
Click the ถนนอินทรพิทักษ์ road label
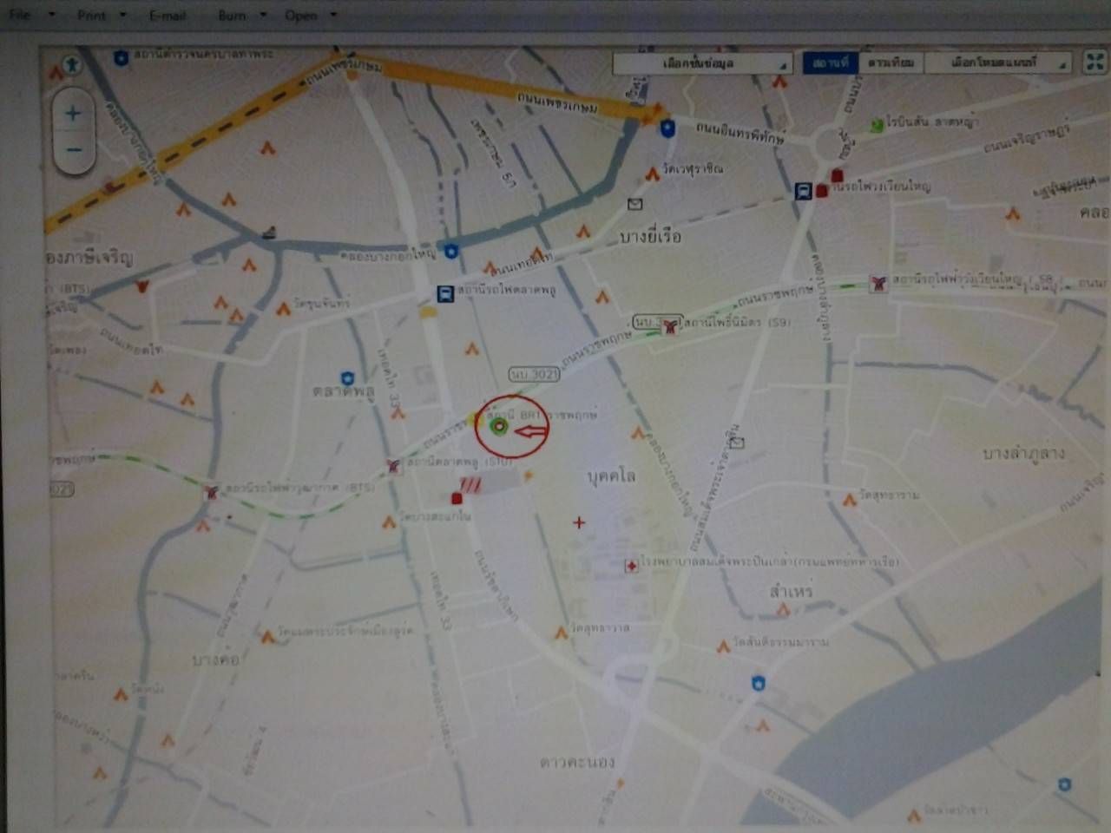[x=740, y=132]
